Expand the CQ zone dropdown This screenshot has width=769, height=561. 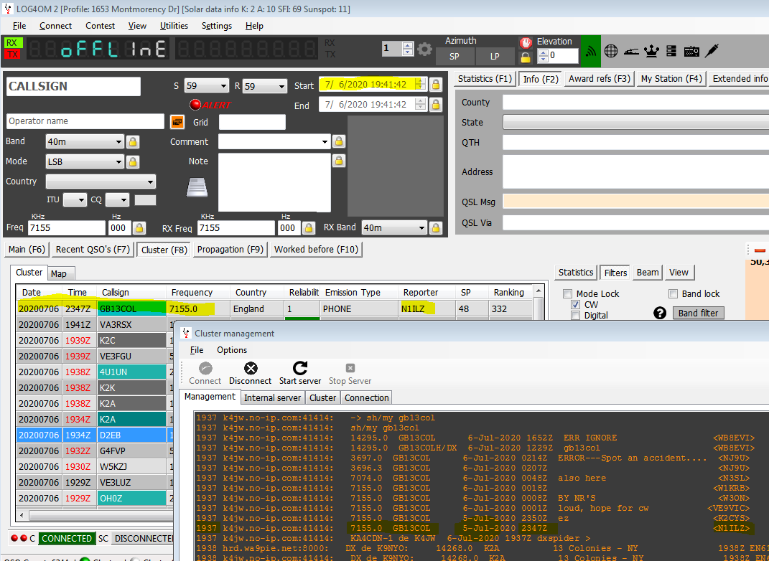click(123, 200)
